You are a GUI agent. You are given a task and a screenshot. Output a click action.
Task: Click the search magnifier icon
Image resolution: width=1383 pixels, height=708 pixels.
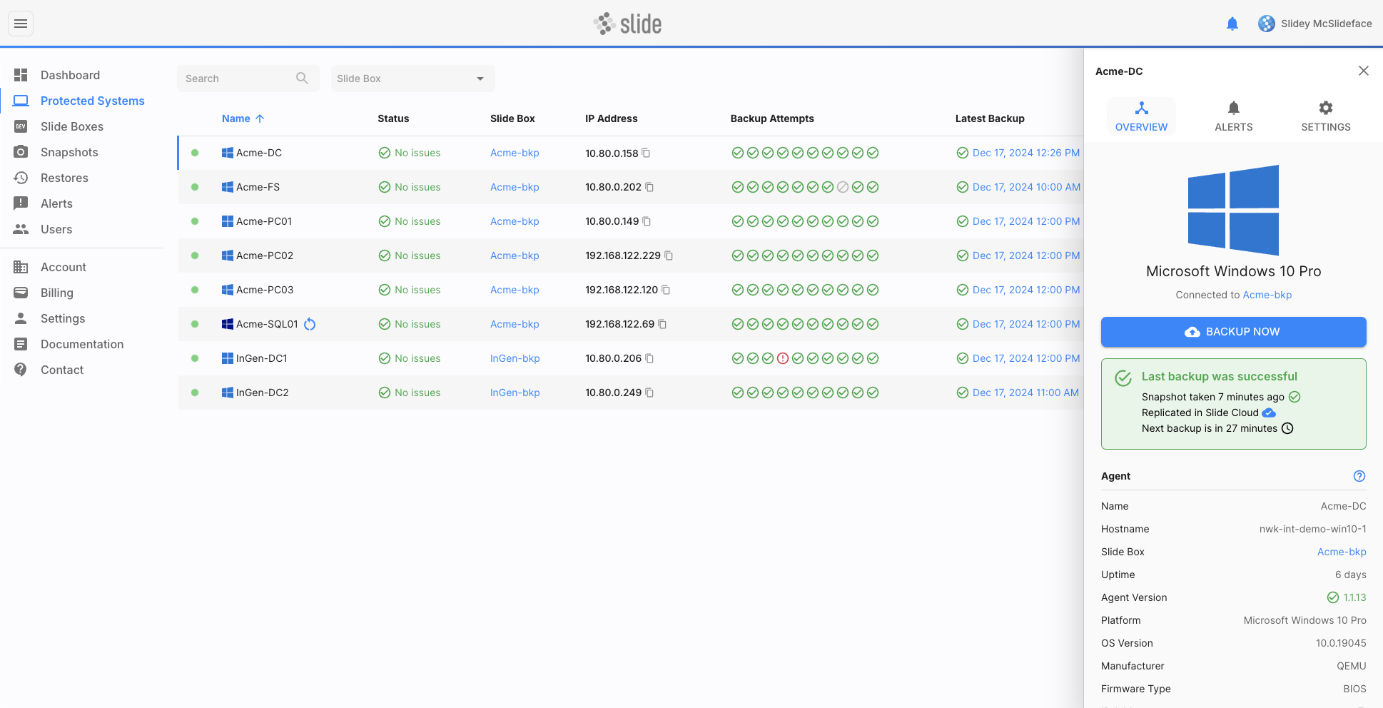(302, 79)
